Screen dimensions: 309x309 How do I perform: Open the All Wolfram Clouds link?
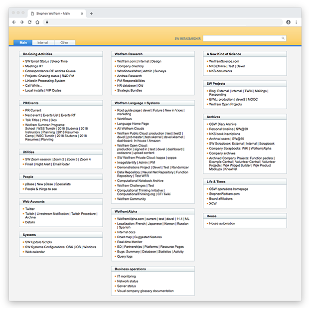(x=131, y=129)
